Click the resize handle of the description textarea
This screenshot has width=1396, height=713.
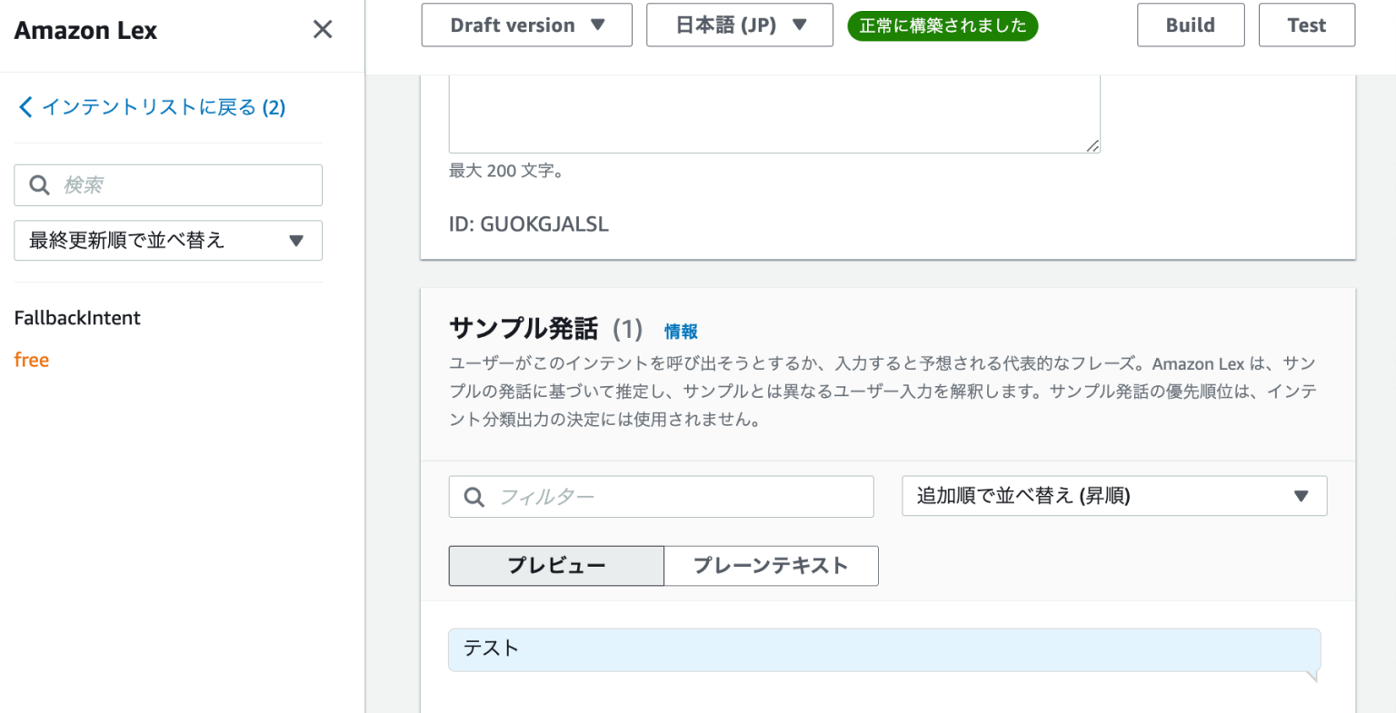click(x=1092, y=144)
